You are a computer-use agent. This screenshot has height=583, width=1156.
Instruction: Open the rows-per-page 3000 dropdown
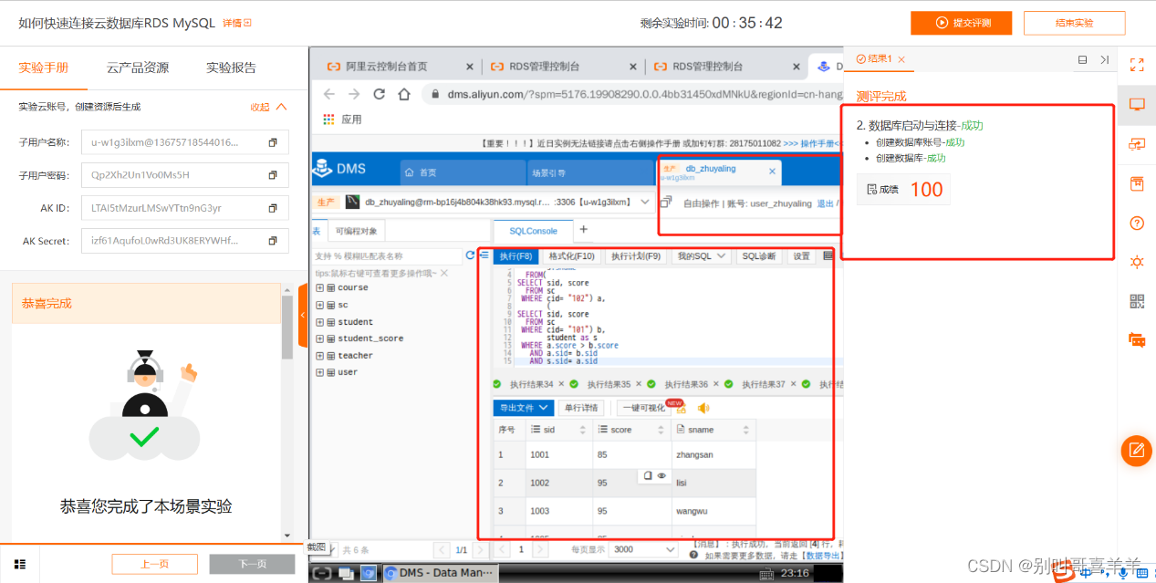pos(643,549)
